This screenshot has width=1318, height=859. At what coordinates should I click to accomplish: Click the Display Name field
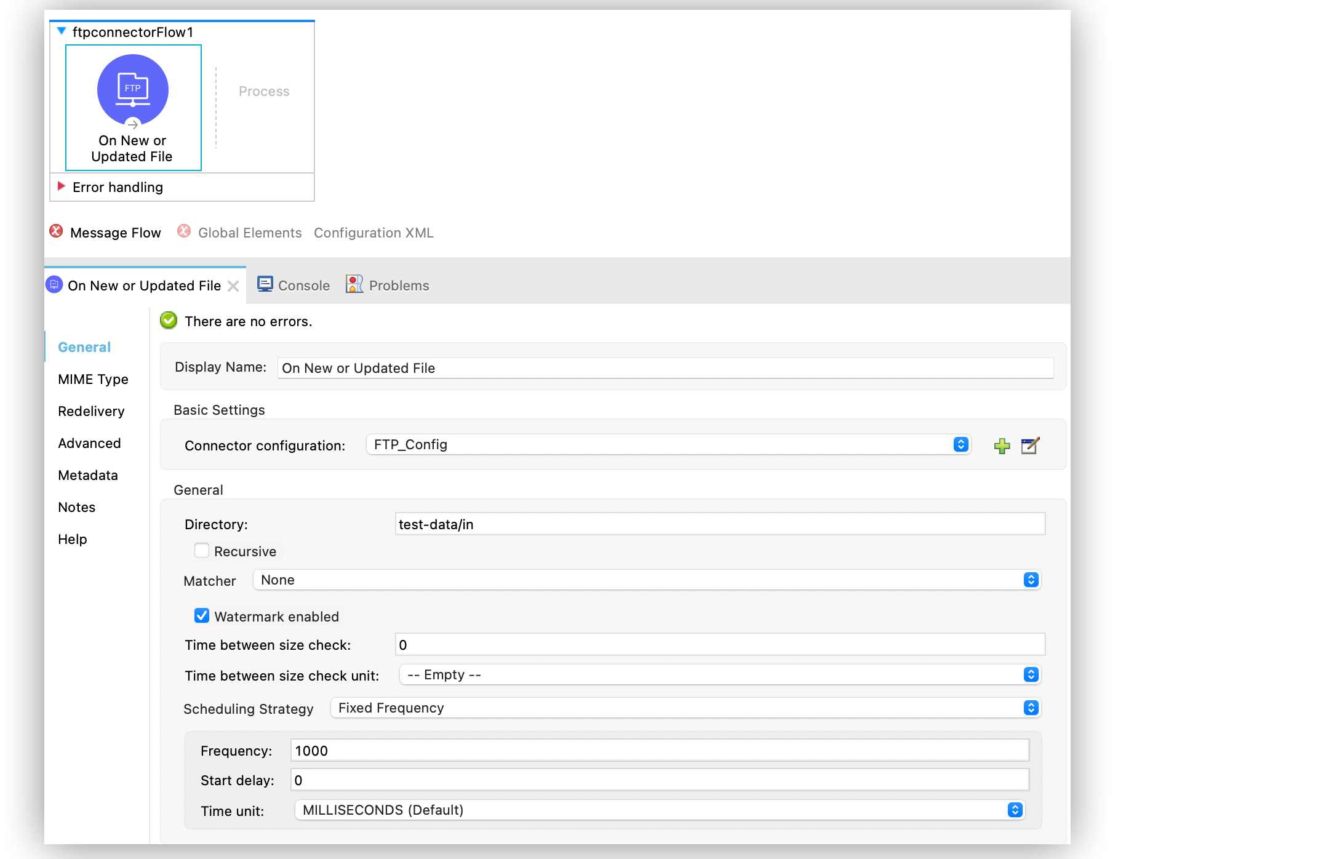(x=666, y=368)
